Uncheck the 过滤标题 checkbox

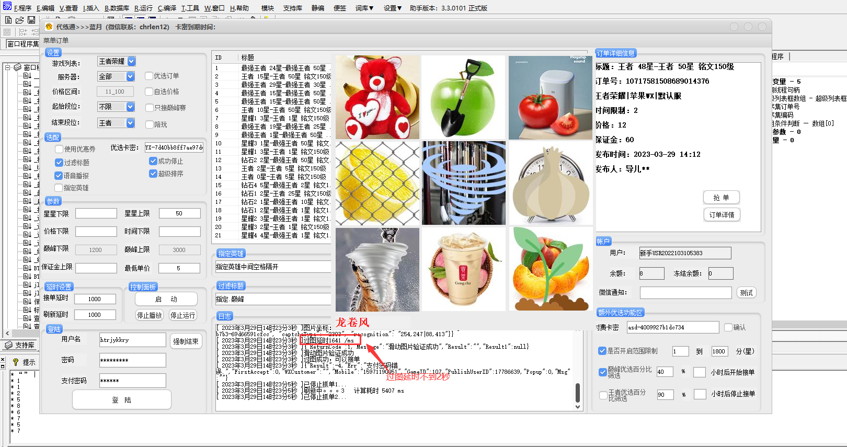[x=59, y=163]
